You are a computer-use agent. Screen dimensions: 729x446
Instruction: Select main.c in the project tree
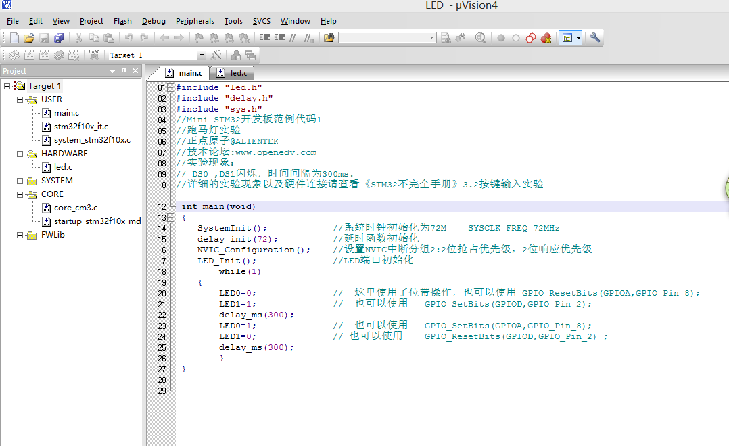66,113
